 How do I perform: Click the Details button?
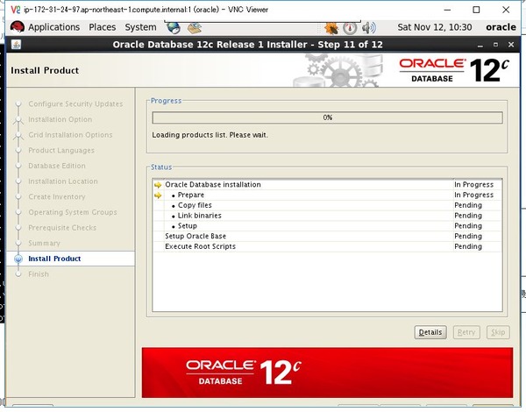[430, 332]
